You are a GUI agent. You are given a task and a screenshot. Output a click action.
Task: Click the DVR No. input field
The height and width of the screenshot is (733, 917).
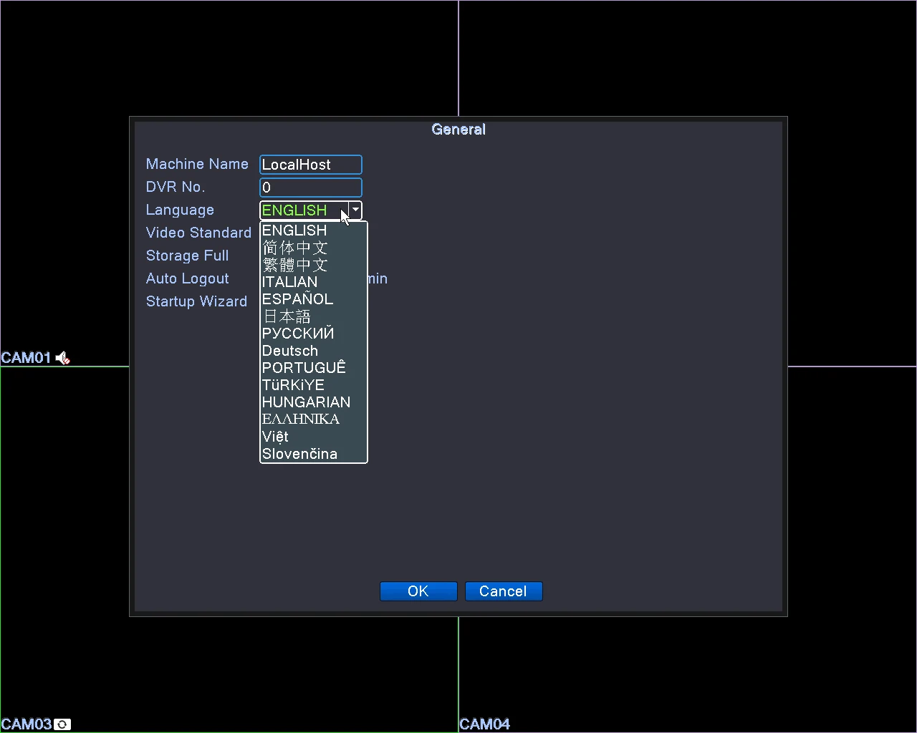click(311, 188)
